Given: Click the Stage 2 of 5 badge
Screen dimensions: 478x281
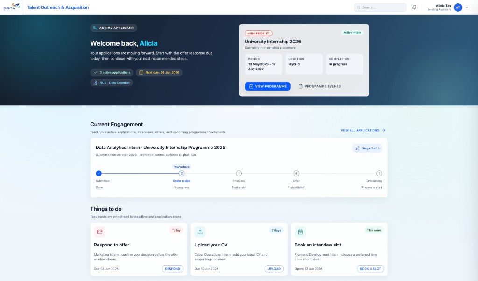Looking at the screenshot, I should 367,148.
